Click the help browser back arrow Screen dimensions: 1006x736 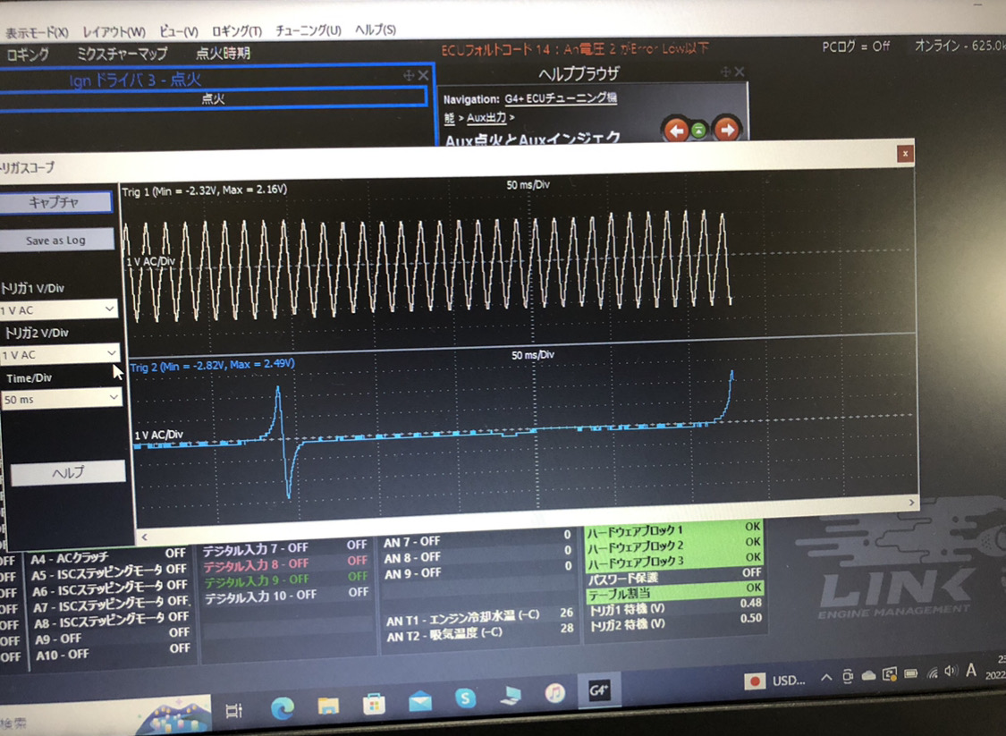(x=676, y=131)
